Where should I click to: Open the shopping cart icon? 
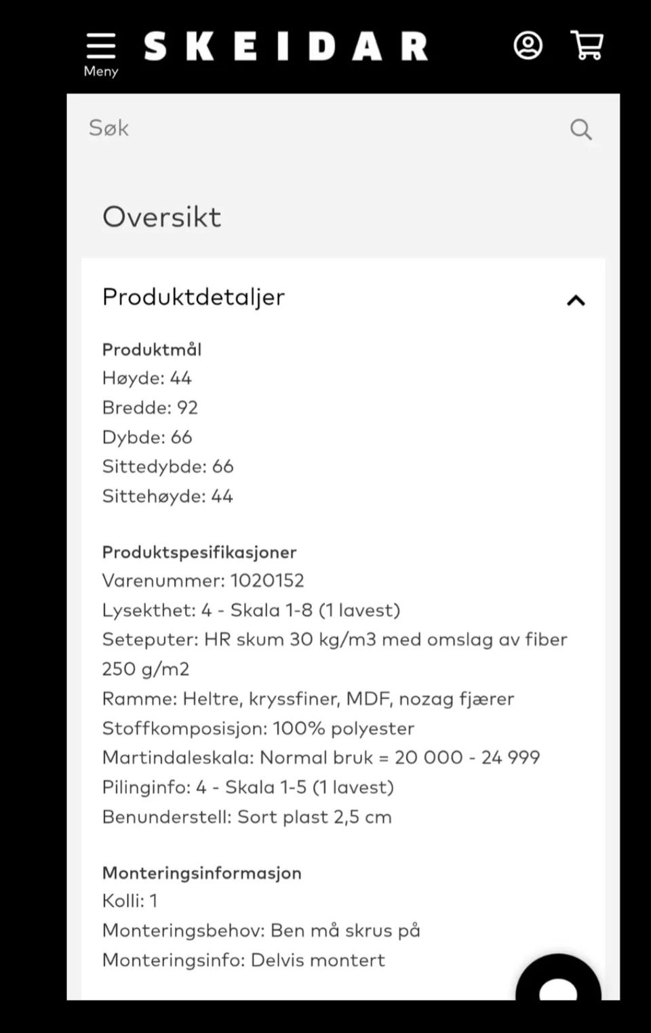[x=587, y=45]
